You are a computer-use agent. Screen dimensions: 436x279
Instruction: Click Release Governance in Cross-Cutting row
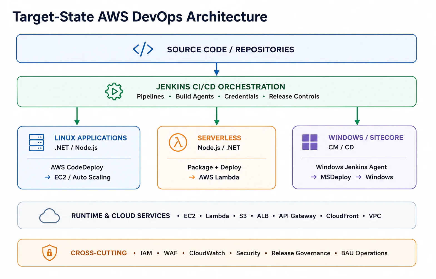301,253
